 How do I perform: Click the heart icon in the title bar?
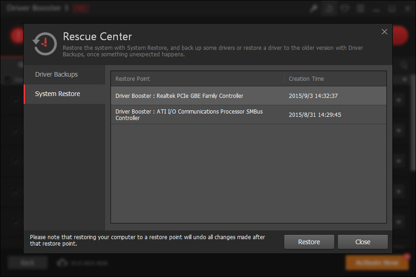click(x=345, y=8)
